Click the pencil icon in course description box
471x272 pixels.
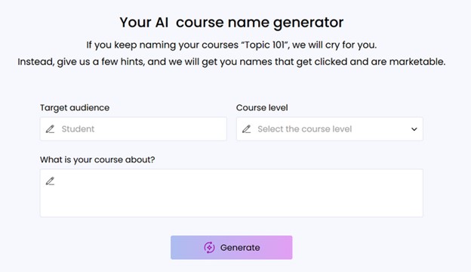pyautogui.click(x=50, y=181)
